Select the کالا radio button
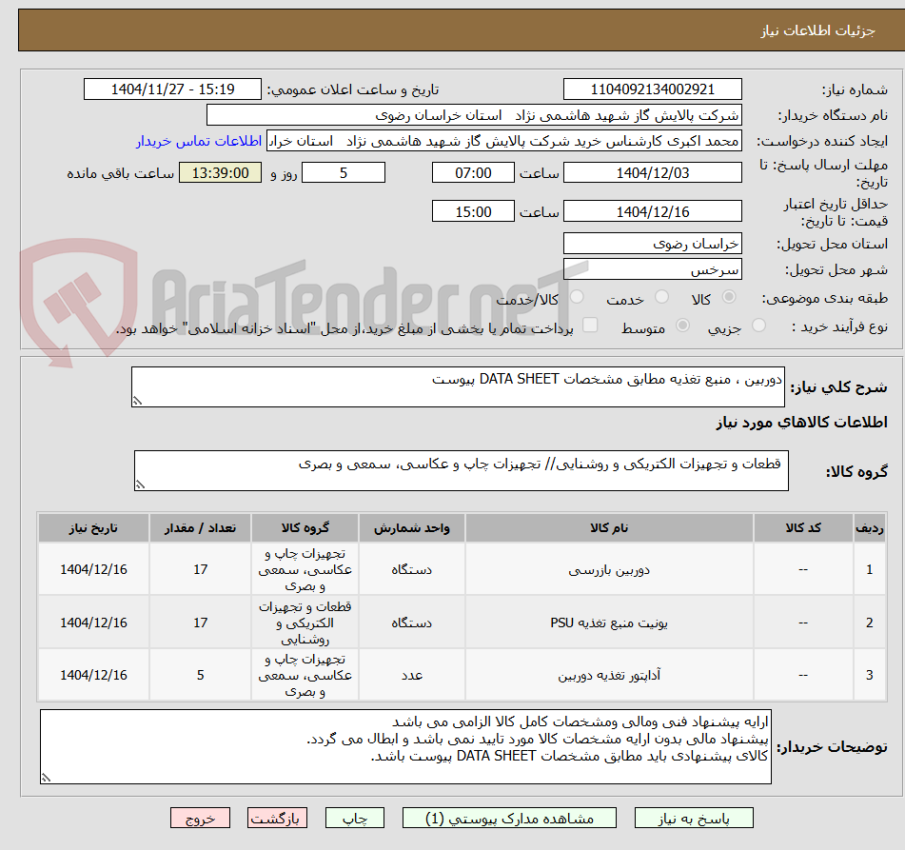Viewport: 905px width, 850px height. pyautogui.click(x=729, y=297)
